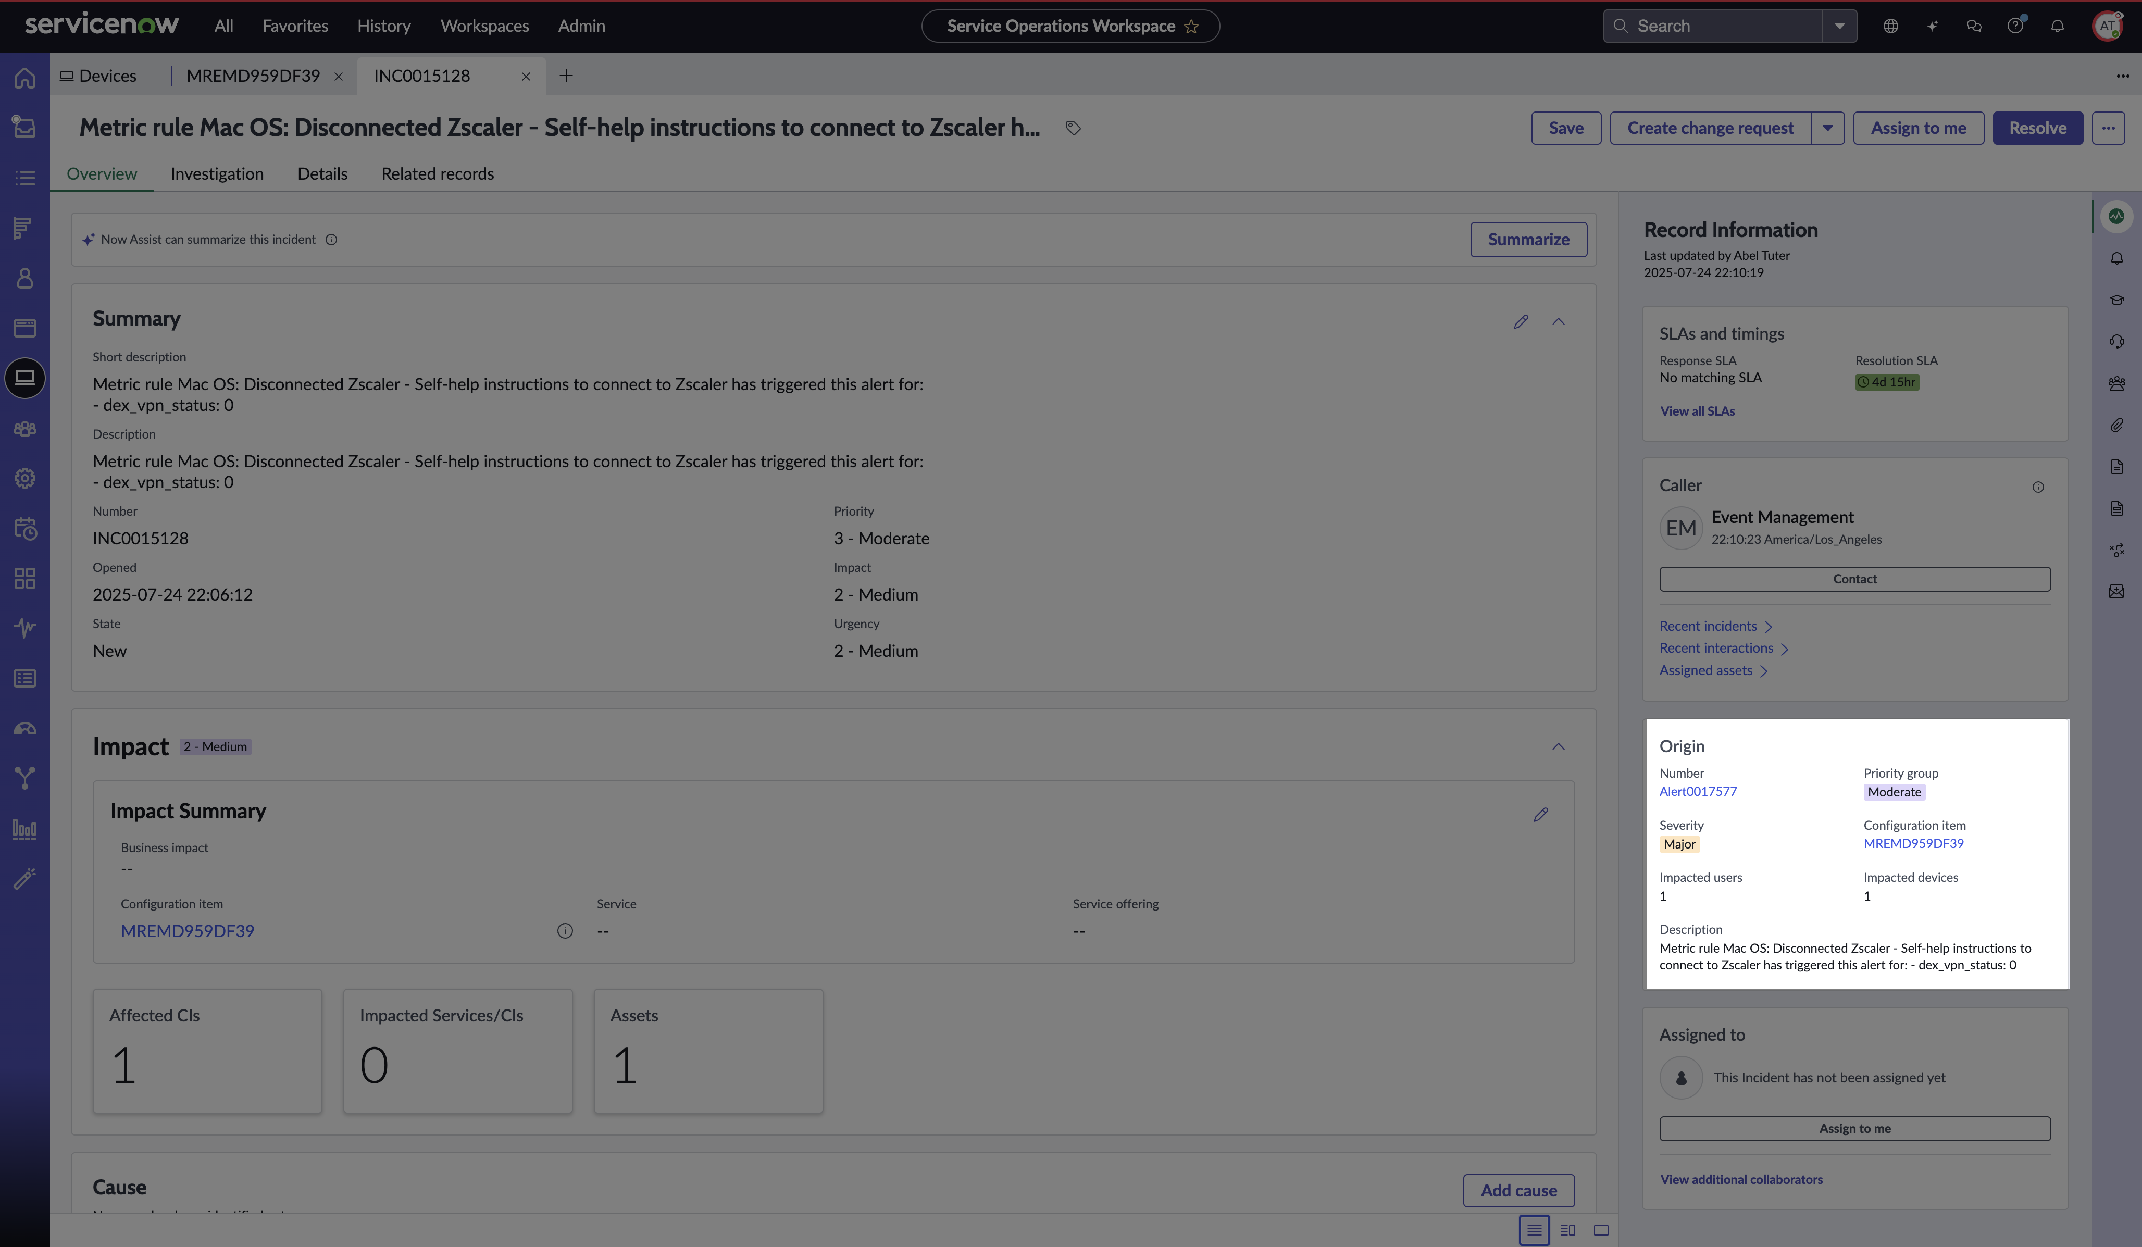Collapse the Summary section
Image resolution: width=2142 pixels, height=1247 pixels.
[1558, 321]
